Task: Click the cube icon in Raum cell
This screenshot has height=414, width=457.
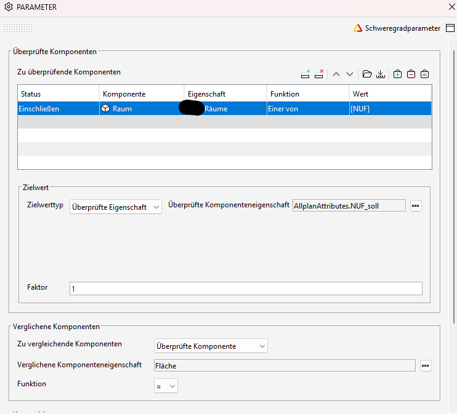Action: tap(105, 109)
